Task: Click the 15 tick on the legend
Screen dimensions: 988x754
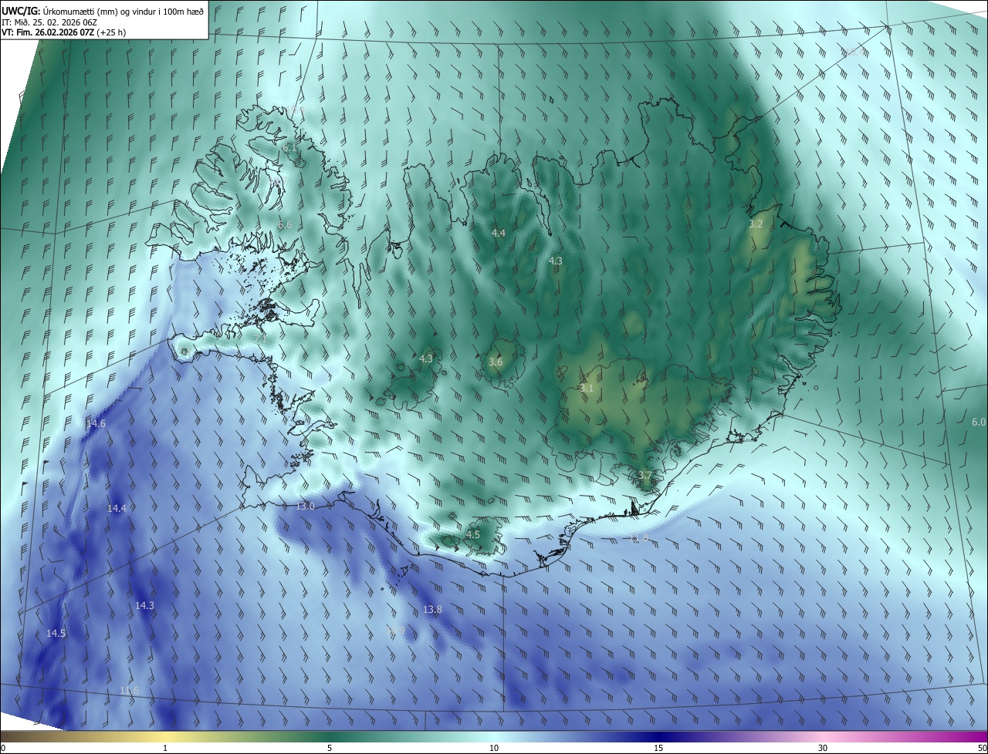Action: click(x=658, y=748)
